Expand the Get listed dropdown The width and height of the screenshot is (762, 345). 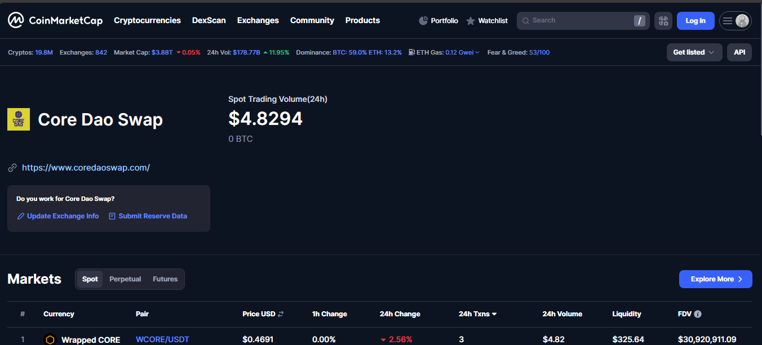[694, 52]
